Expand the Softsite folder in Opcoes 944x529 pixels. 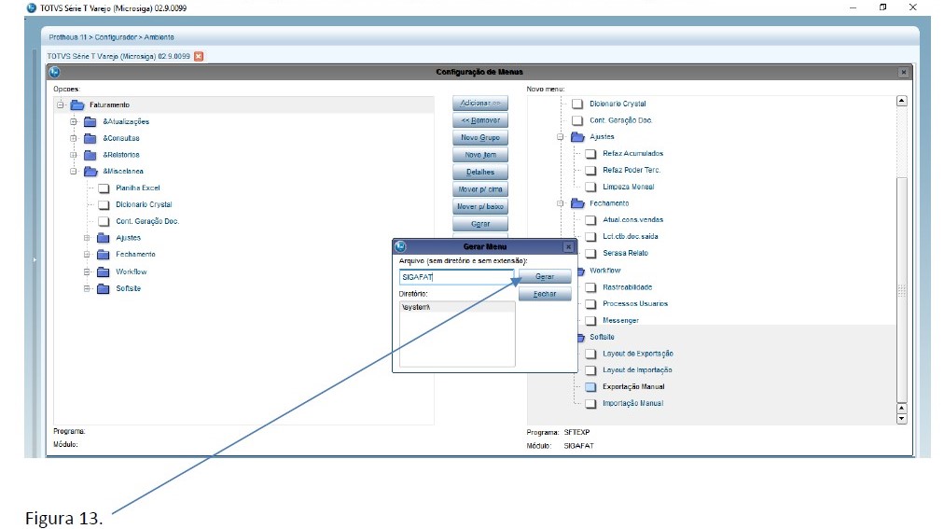tap(87, 288)
